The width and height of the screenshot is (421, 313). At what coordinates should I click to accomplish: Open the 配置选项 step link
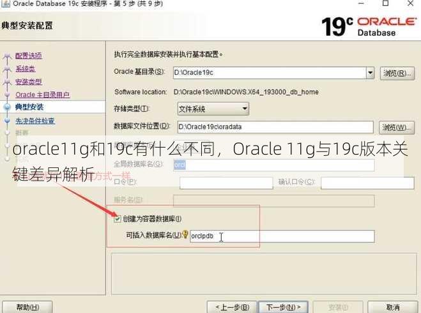(29, 56)
